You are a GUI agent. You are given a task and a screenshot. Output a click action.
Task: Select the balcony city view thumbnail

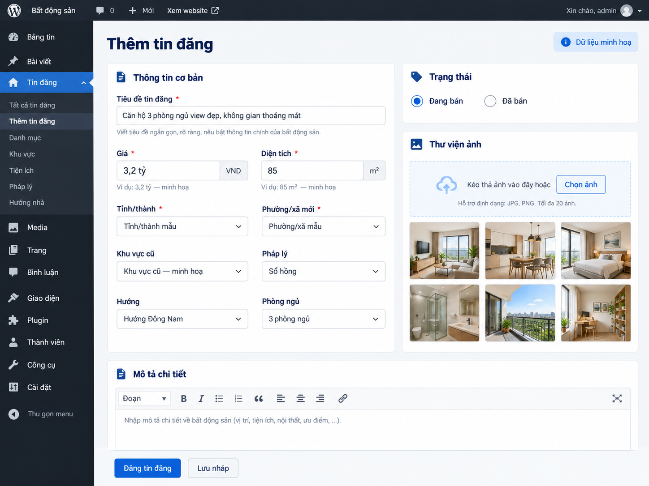tap(520, 313)
